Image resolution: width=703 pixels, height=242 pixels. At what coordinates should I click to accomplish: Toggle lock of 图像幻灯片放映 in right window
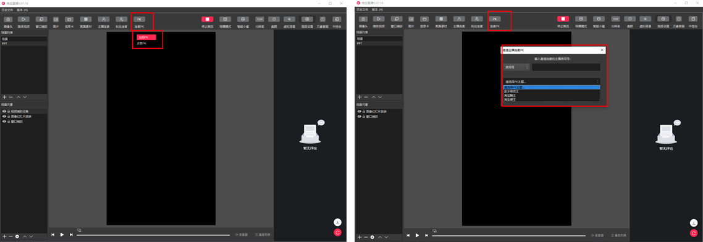pos(364,111)
